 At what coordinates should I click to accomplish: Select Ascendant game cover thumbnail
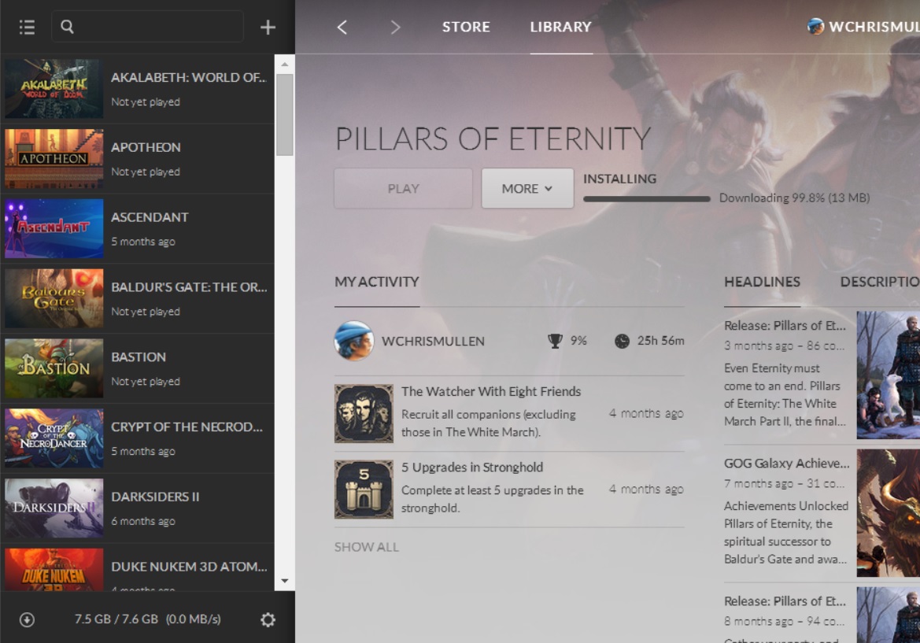[x=54, y=228]
